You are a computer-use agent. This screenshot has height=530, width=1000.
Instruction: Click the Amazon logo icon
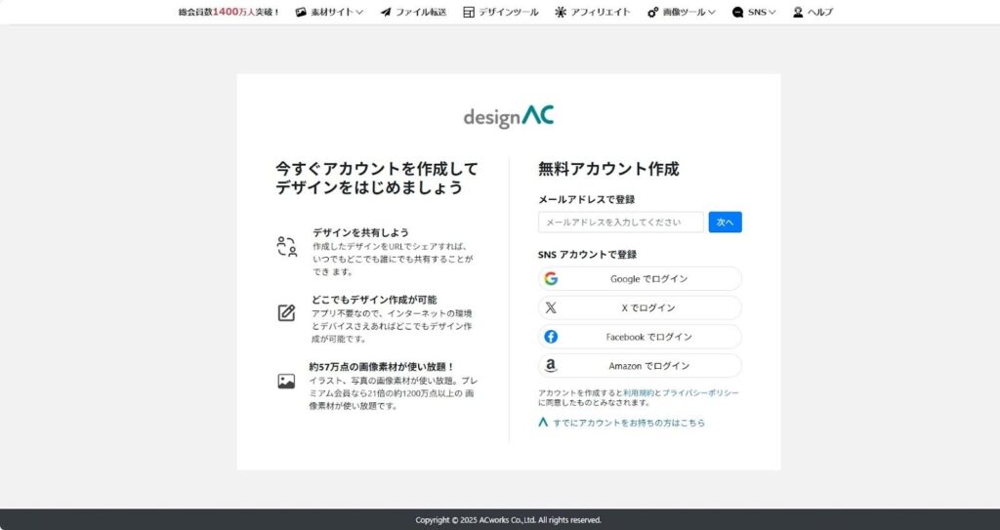pos(551,366)
